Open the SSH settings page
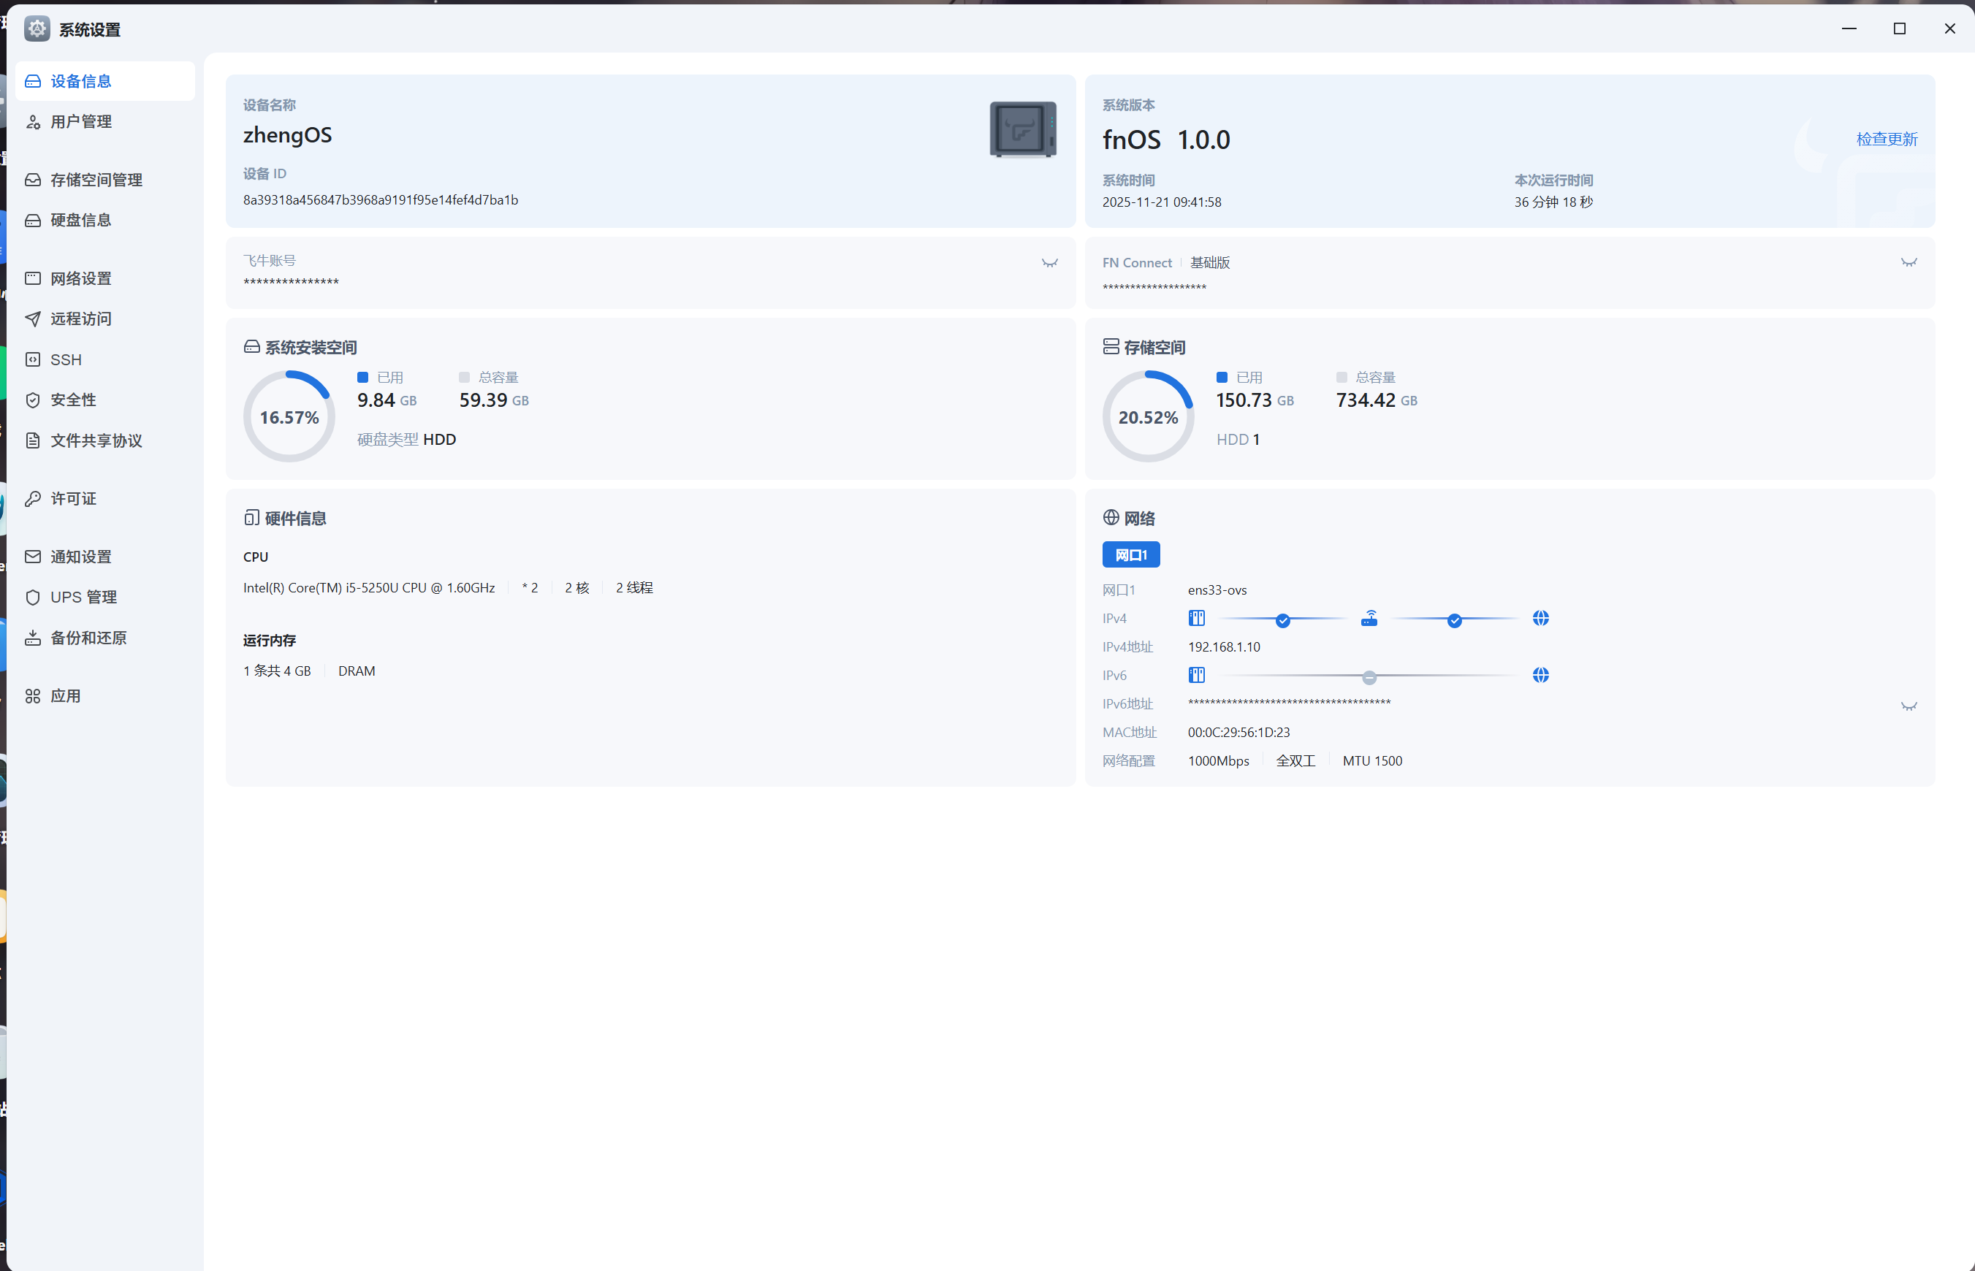The height and width of the screenshot is (1271, 1975). [x=66, y=360]
